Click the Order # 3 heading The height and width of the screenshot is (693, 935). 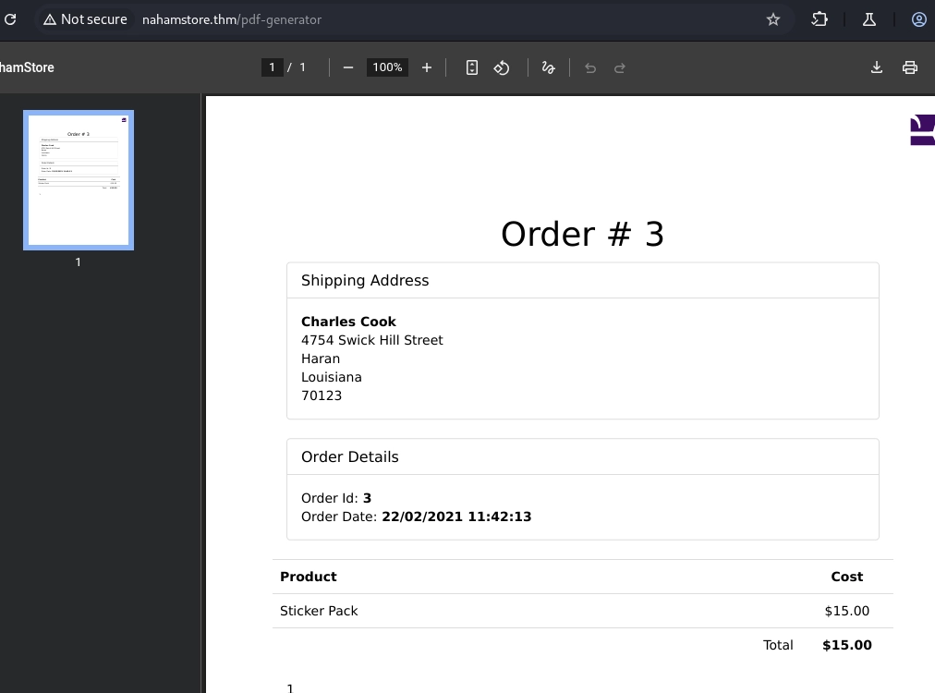coord(583,234)
